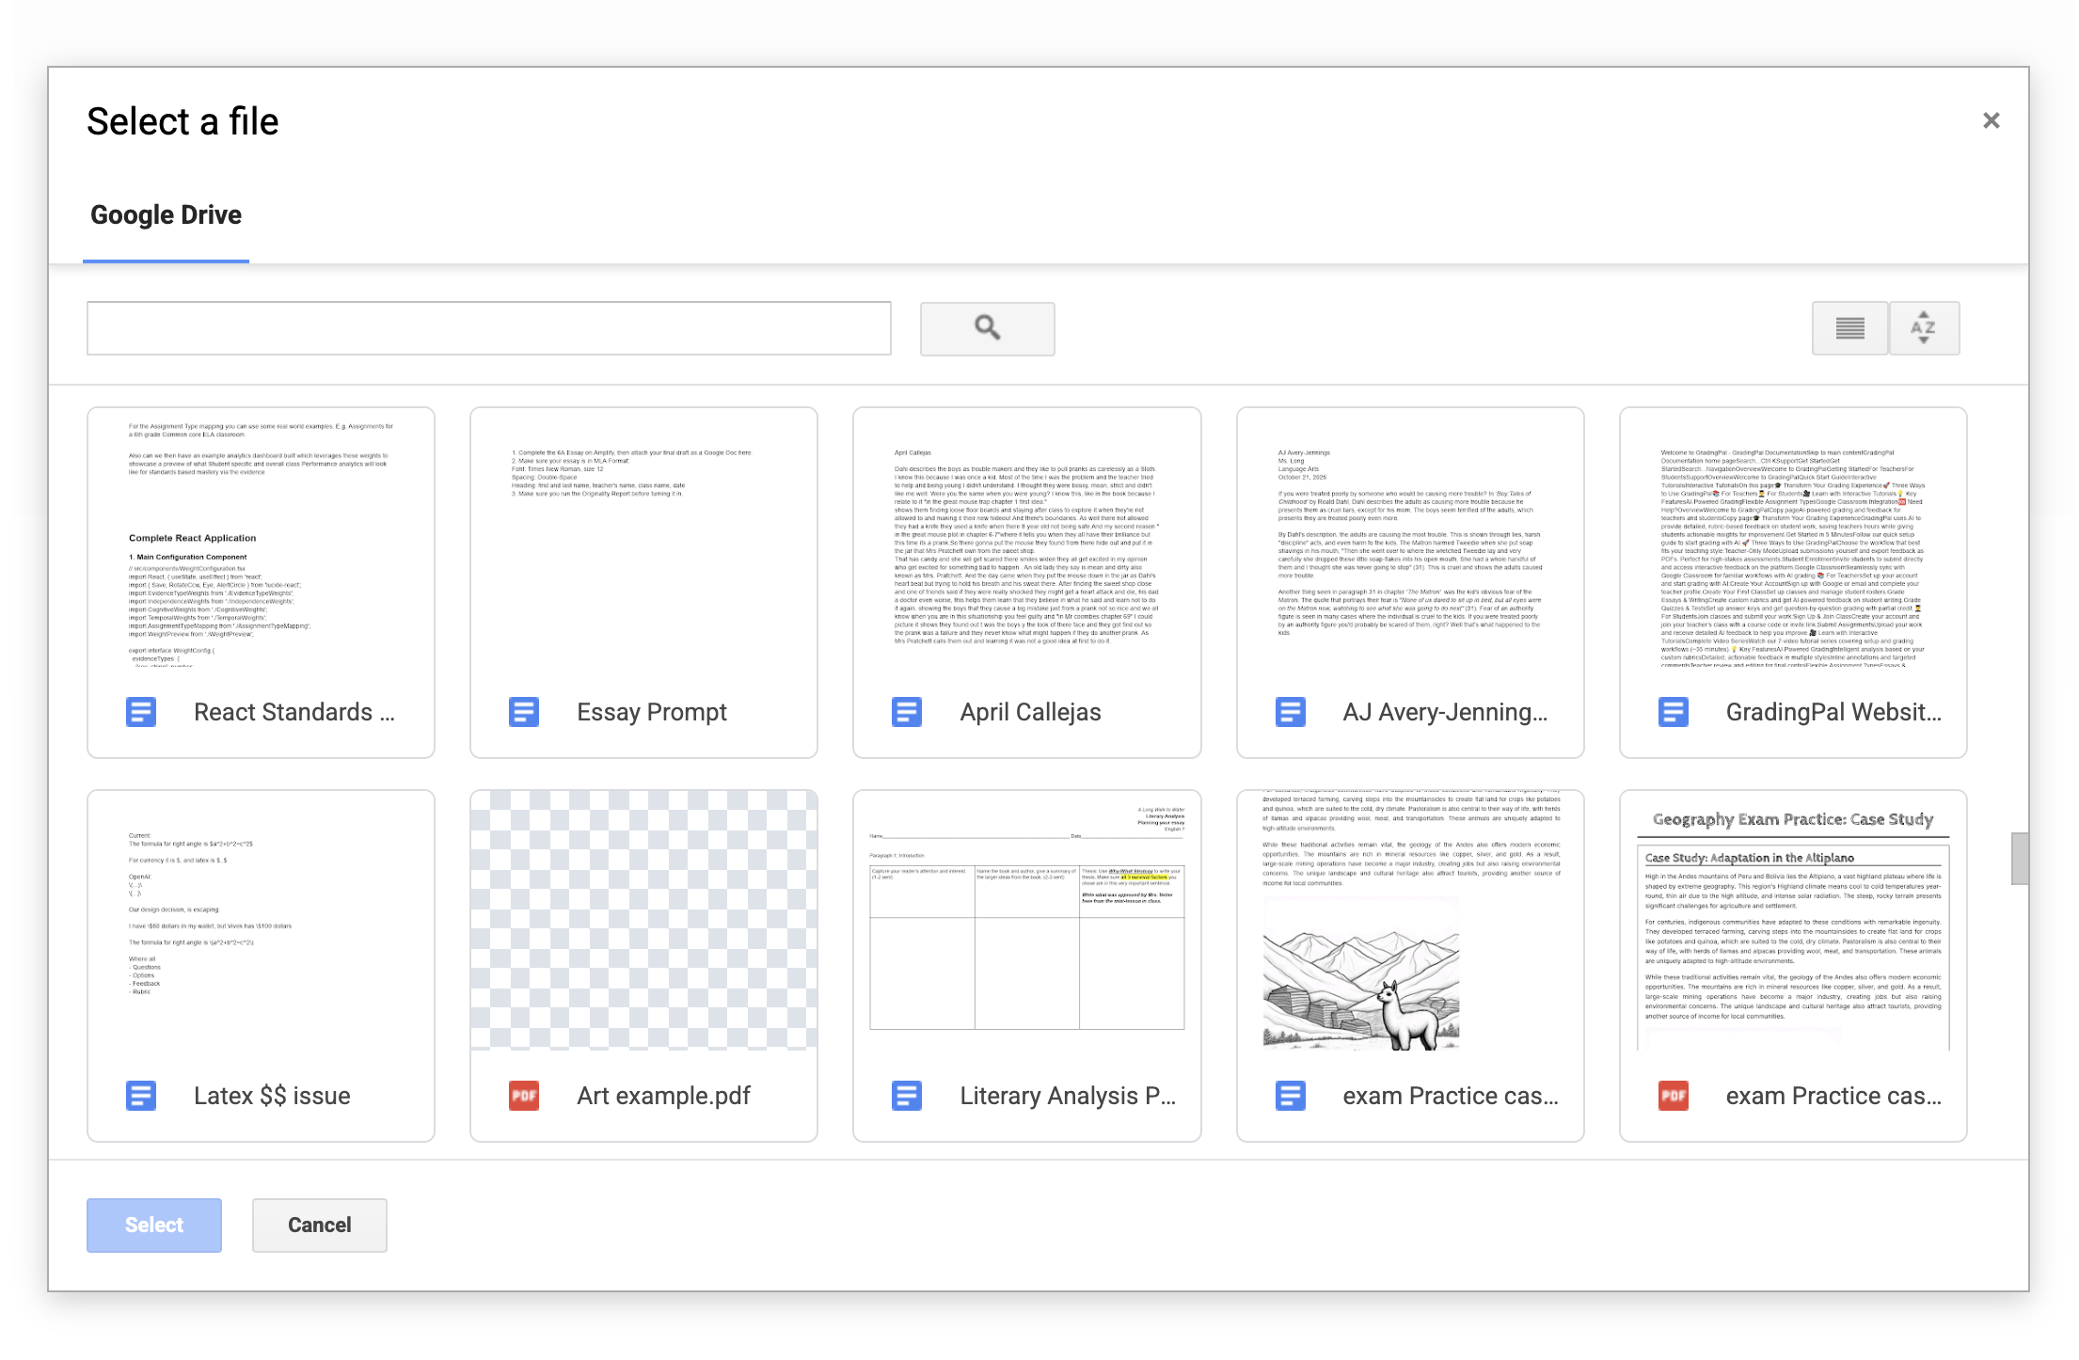Switch to list view layout
The width and height of the screenshot is (2079, 1360).
click(1849, 328)
